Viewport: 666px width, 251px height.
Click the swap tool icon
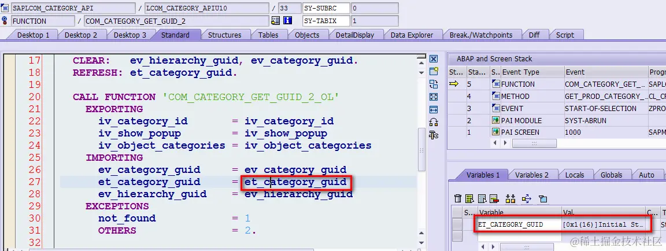click(x=434, y=84)
